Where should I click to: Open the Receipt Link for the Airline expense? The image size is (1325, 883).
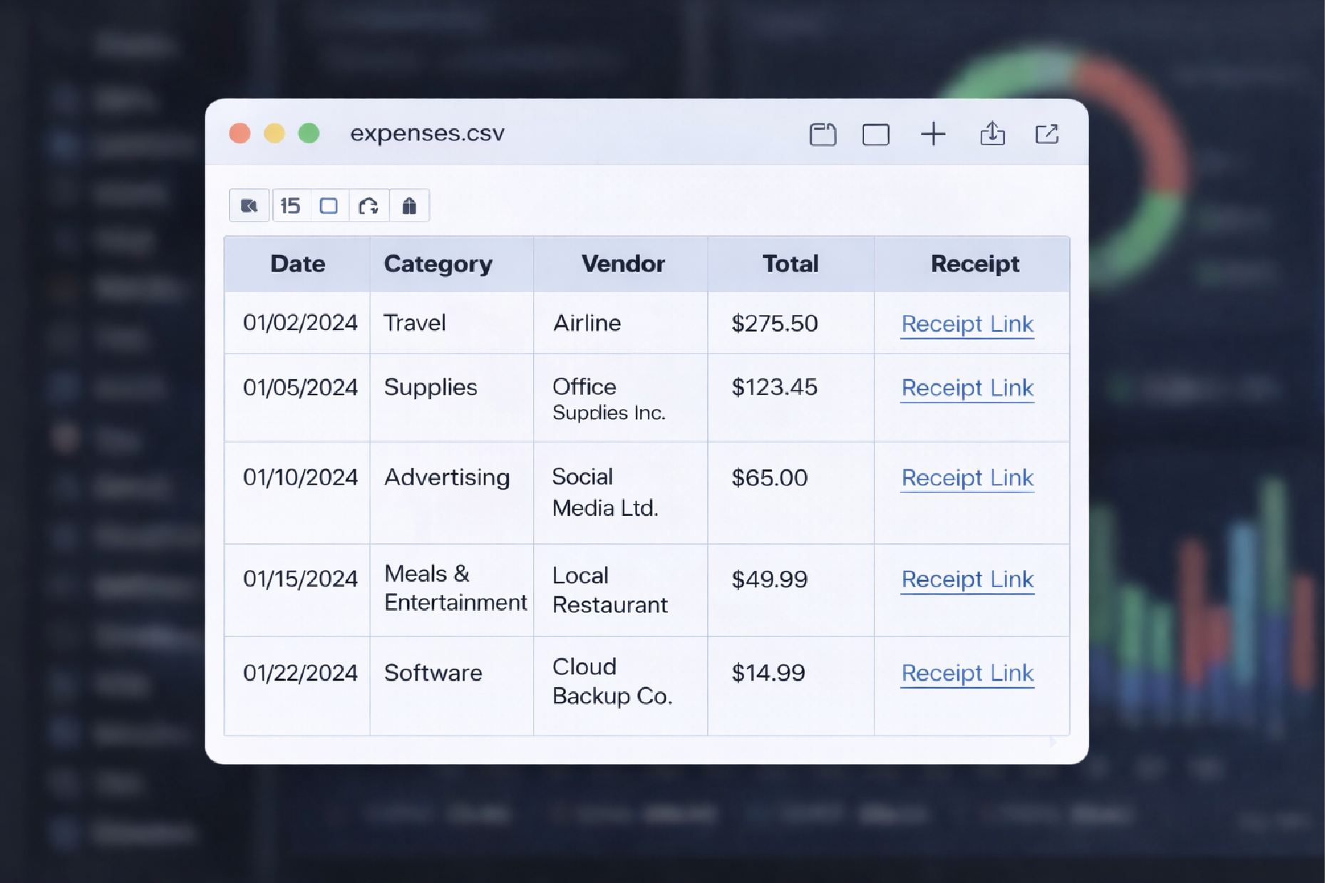point(967,324)
